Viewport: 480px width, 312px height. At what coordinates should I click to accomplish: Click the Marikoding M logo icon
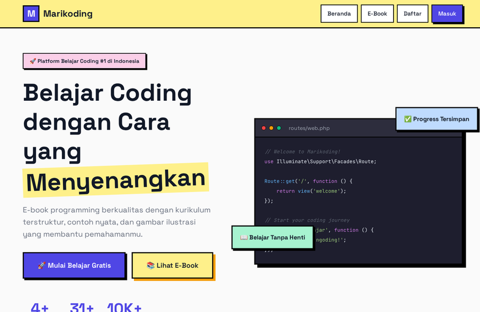[31, 13]
